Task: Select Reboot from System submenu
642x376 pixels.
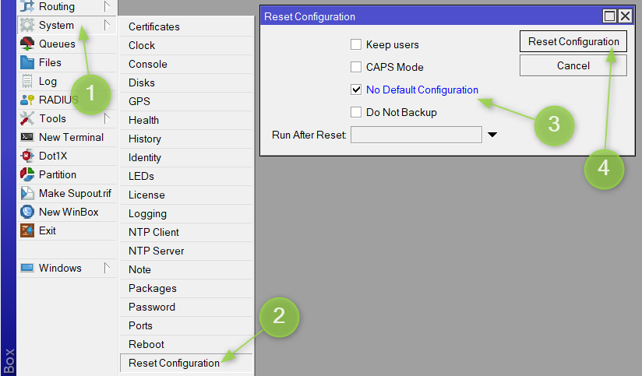Action: coord(146,344)
